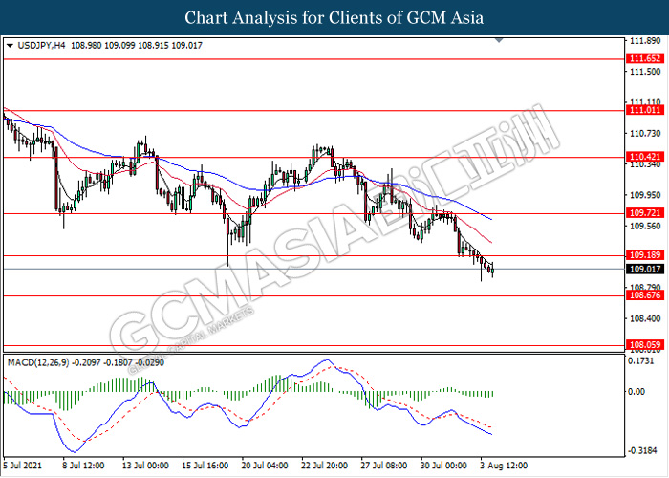Click the 20 Jul 04:00 time label
669x478 pixels.
265,466
